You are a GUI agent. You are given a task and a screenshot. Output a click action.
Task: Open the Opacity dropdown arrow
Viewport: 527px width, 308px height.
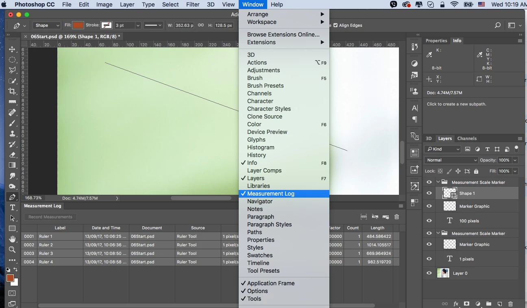tap(515, 160)
